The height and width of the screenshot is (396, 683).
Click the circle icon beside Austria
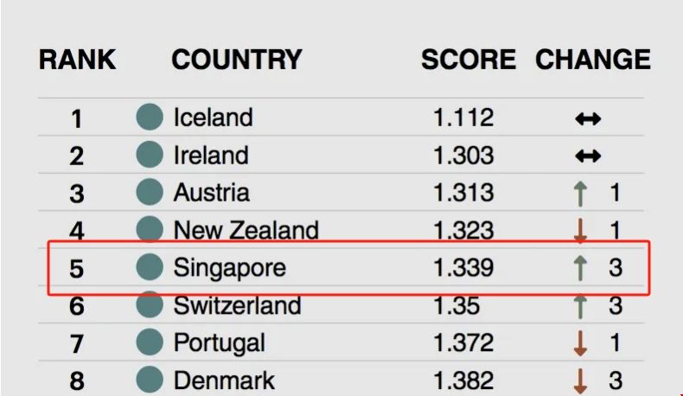pyautogui.click(x=150, y=192)
